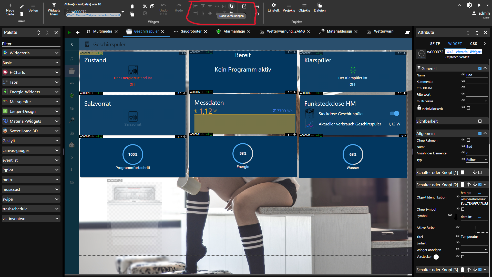The height and width of the screenshot is (277, 492).
Task: Click the pencil edit-page icon
Action: 22,6
